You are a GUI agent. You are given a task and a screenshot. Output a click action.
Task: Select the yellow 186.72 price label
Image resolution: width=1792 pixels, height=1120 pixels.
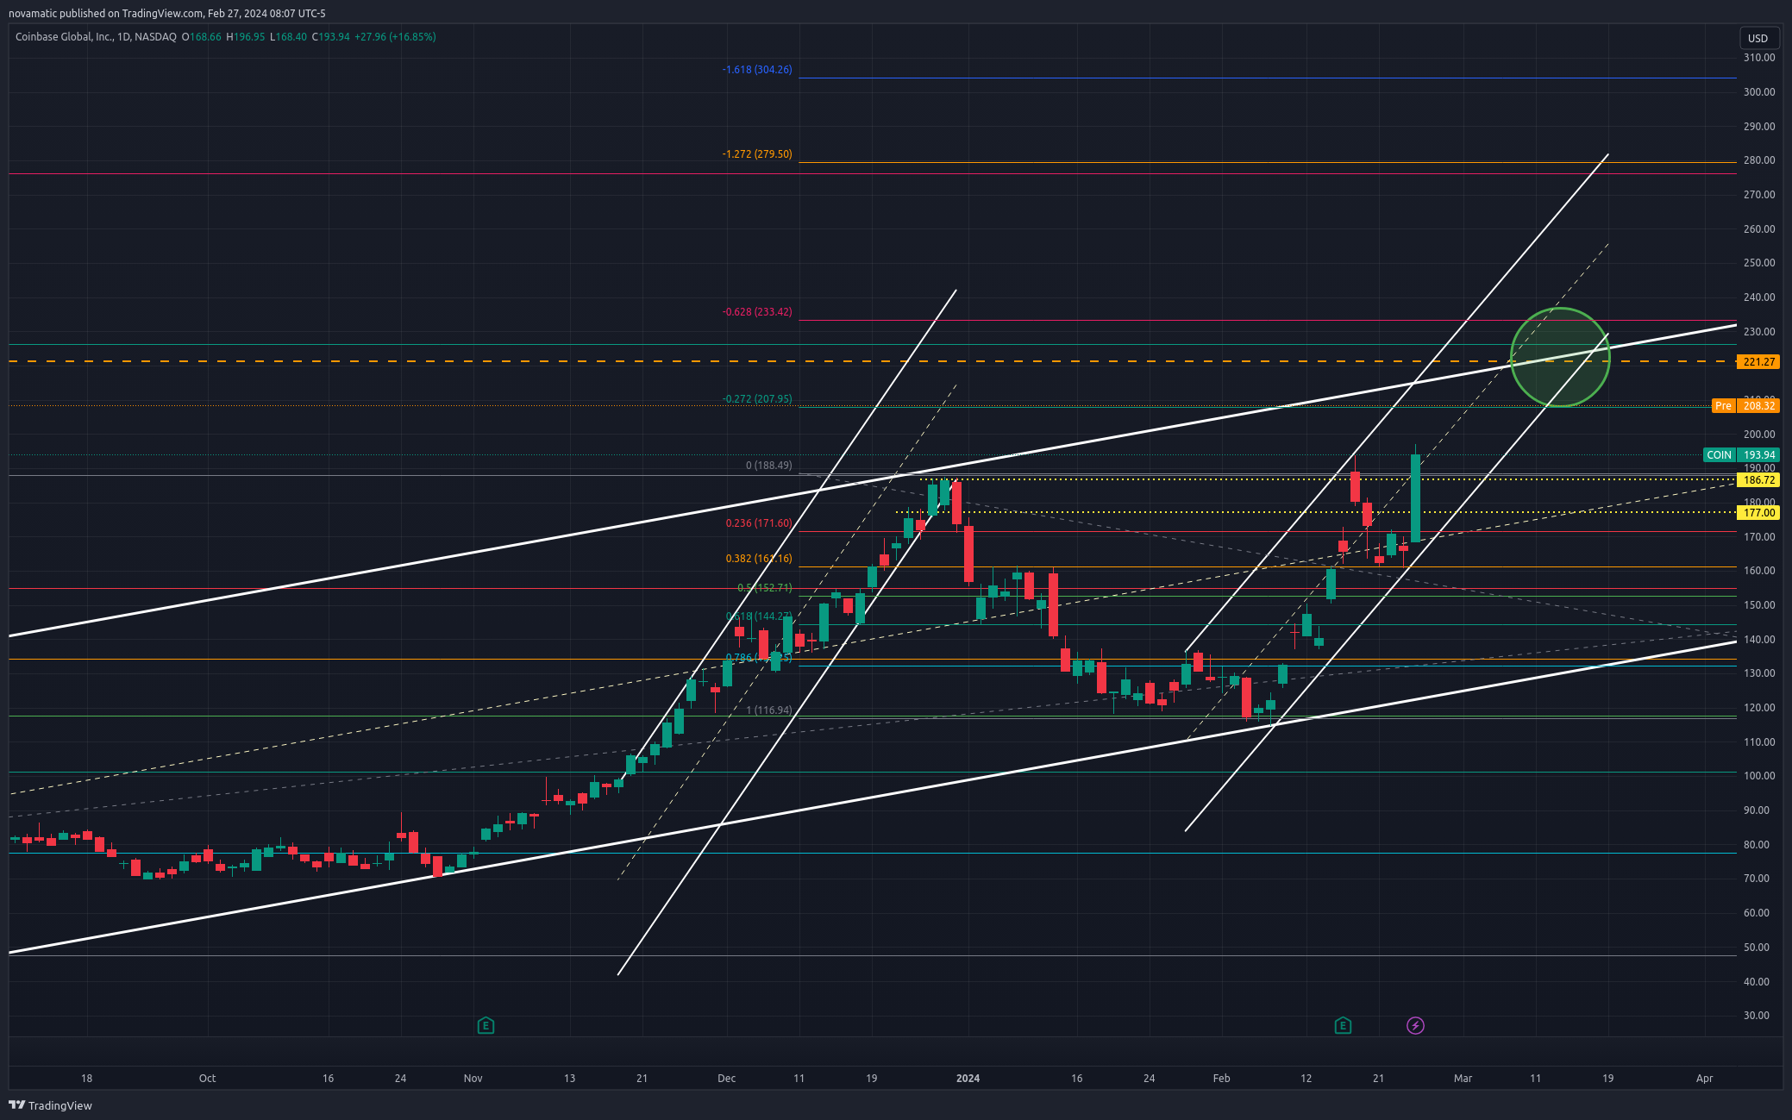(1758, 479)
